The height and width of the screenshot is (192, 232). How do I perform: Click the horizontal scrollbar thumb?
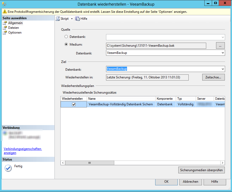(90, 163)
